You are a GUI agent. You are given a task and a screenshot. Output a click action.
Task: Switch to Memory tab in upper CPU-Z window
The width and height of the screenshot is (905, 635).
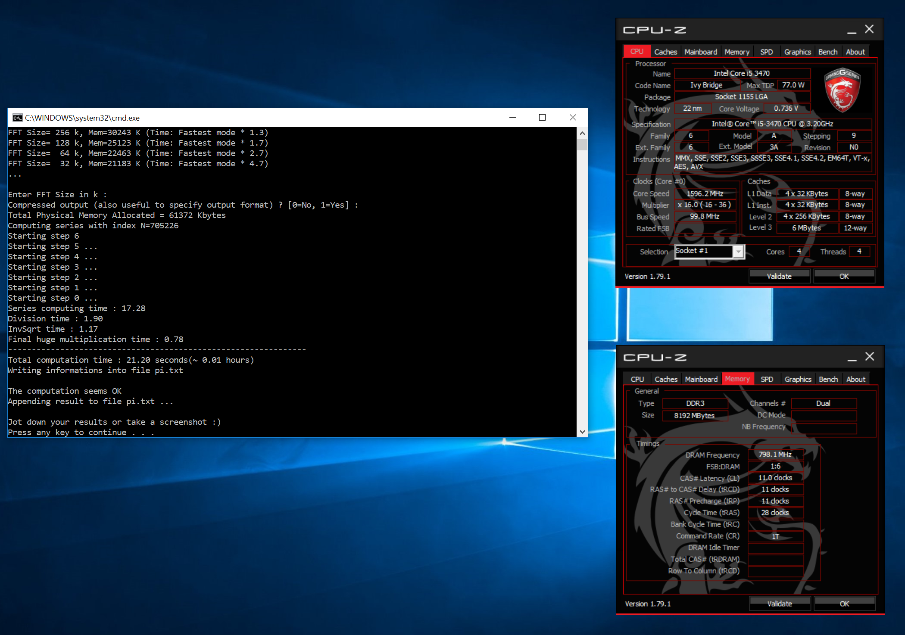pos(737,52)
